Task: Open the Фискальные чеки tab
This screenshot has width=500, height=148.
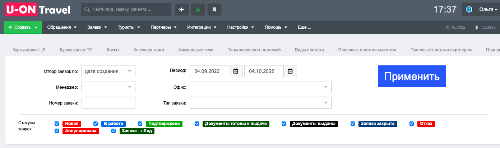Action: point(196,50)
